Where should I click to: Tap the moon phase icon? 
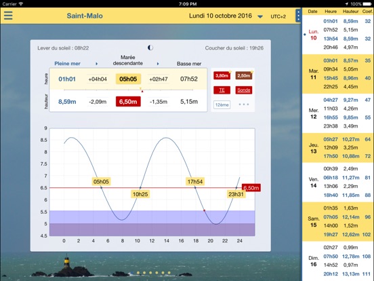tap(150, 48)
